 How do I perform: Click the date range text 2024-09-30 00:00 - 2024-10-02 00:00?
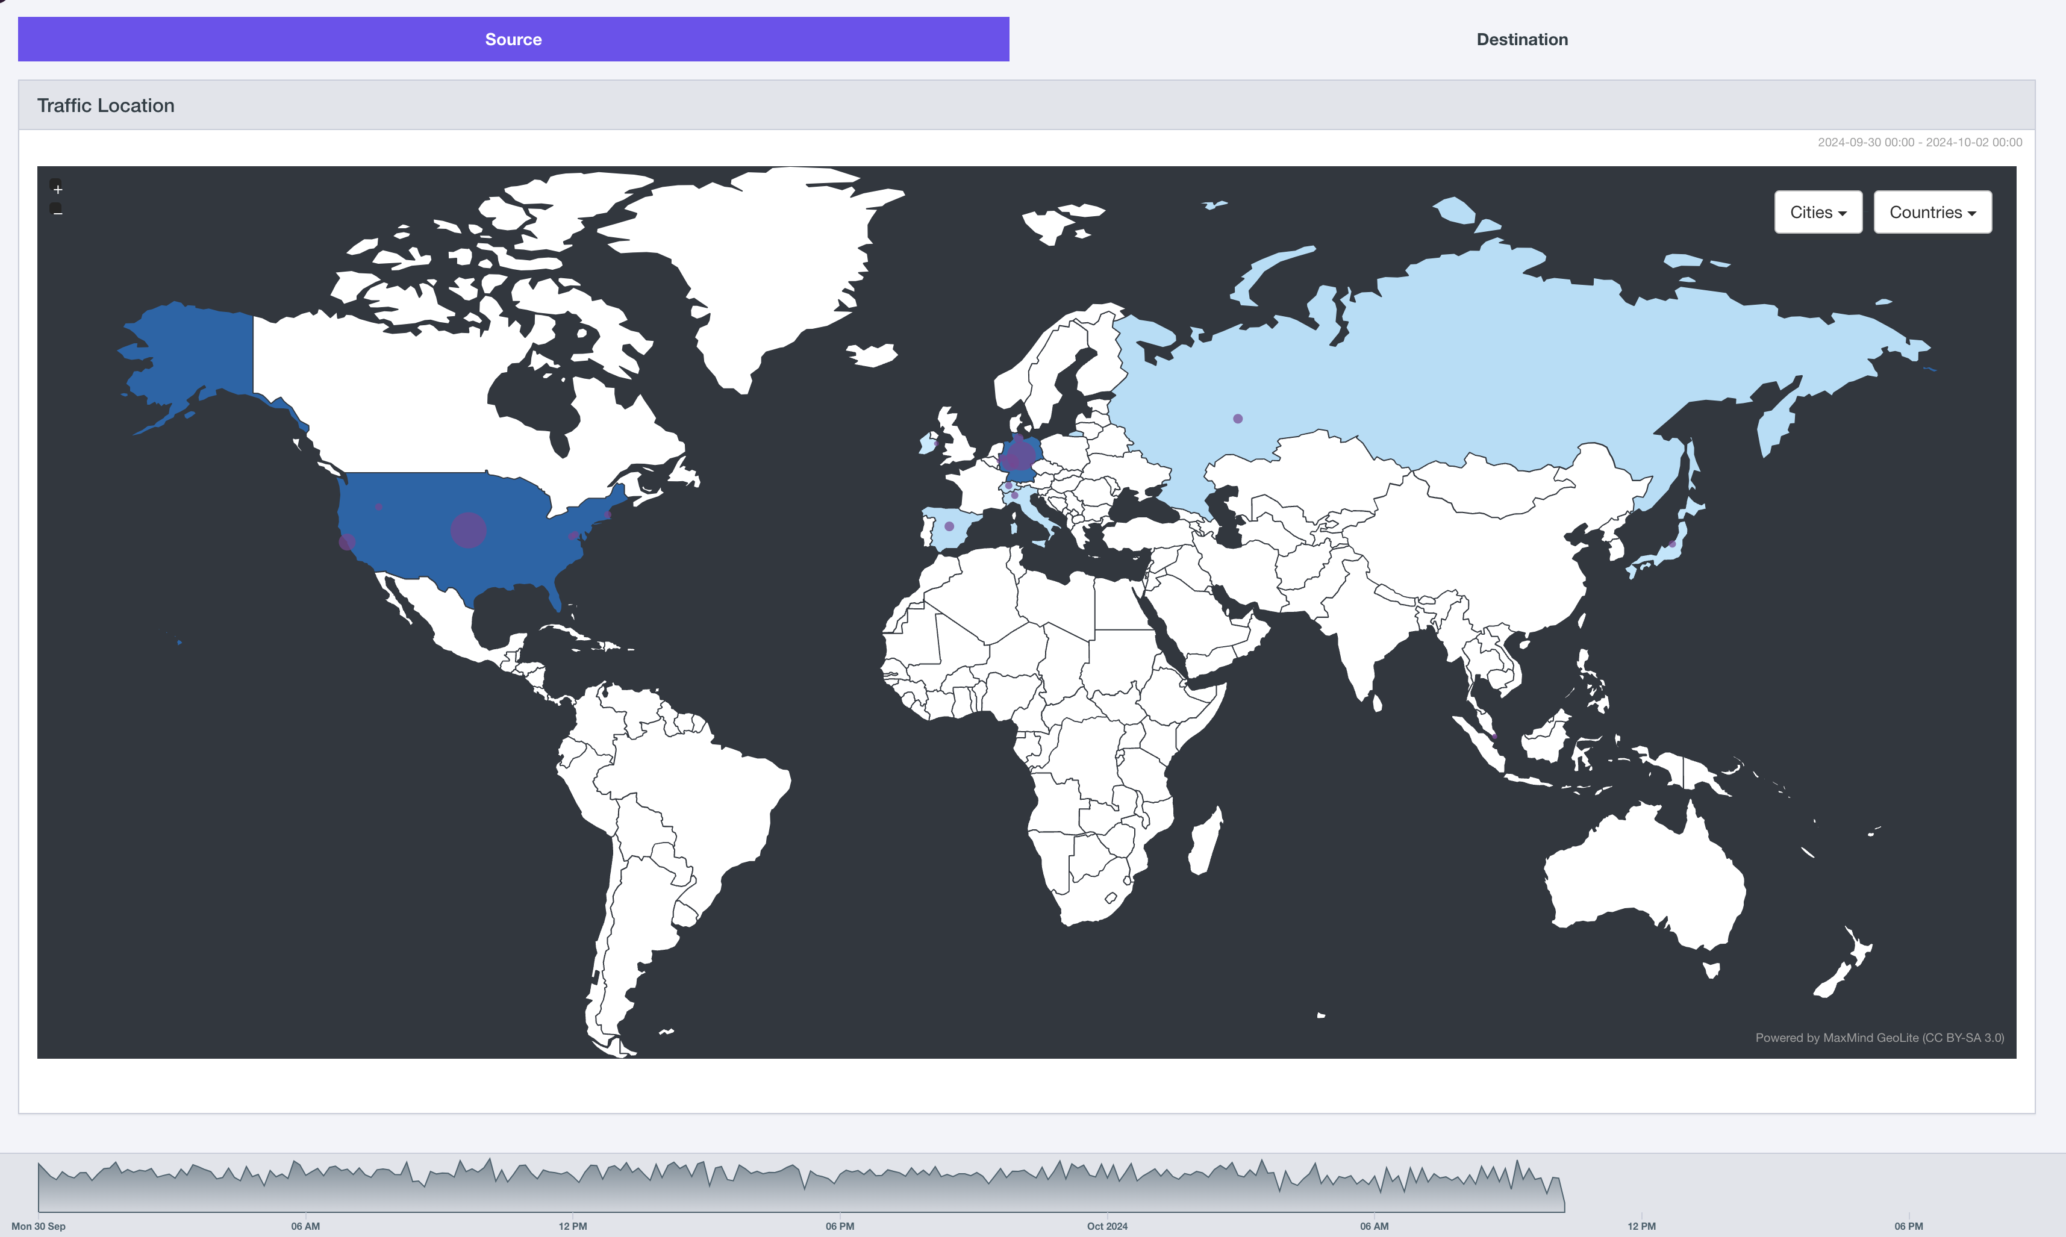[1919, 143]
